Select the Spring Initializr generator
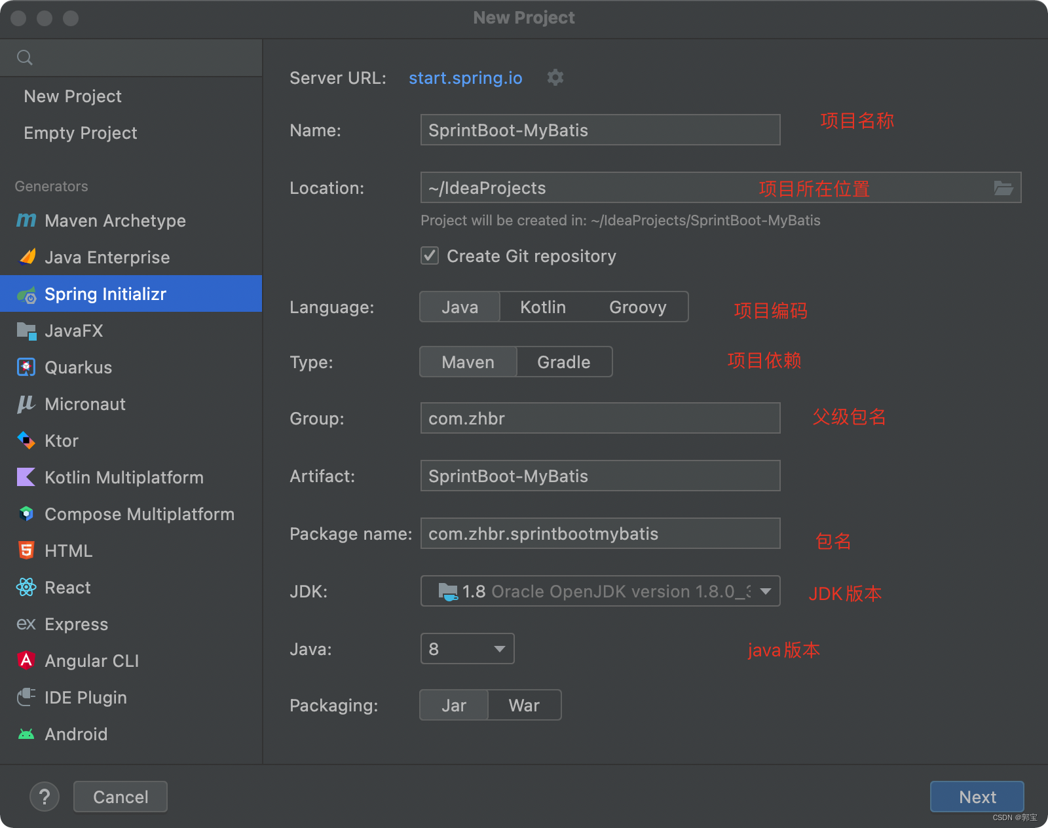Viewport: 1048px width, 828px height. (x=105, y=293)
